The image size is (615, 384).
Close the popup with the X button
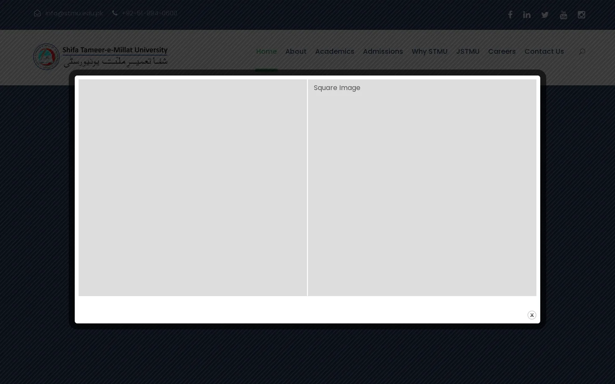point(532,315)
